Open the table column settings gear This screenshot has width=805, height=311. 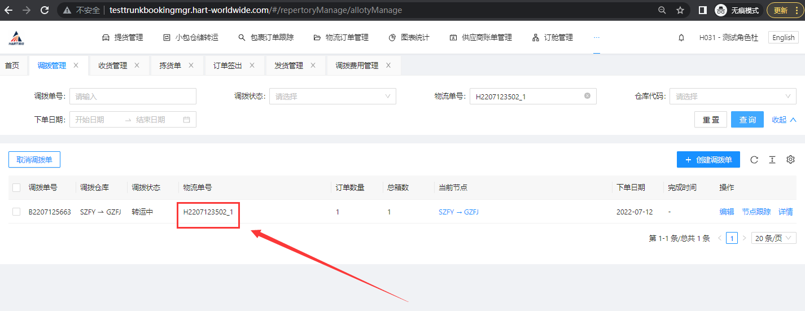[x=790, y=160]
